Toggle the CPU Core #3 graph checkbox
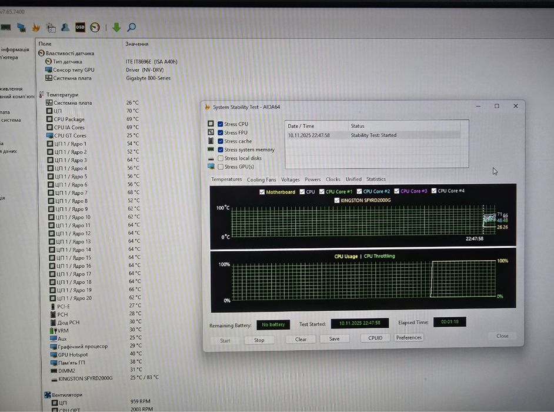554x412 pixels. 396,191
